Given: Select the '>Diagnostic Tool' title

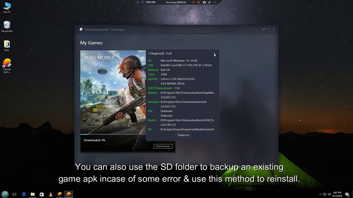Looking at the screenshot, I should click(160, 53).
